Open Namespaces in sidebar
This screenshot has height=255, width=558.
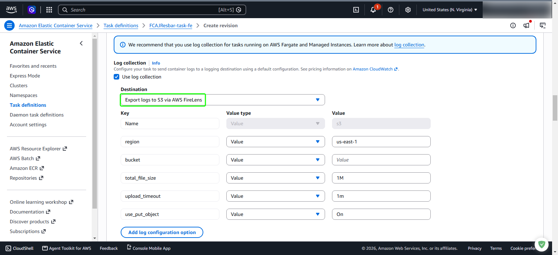pyautogui.click(x=23, y=95)
